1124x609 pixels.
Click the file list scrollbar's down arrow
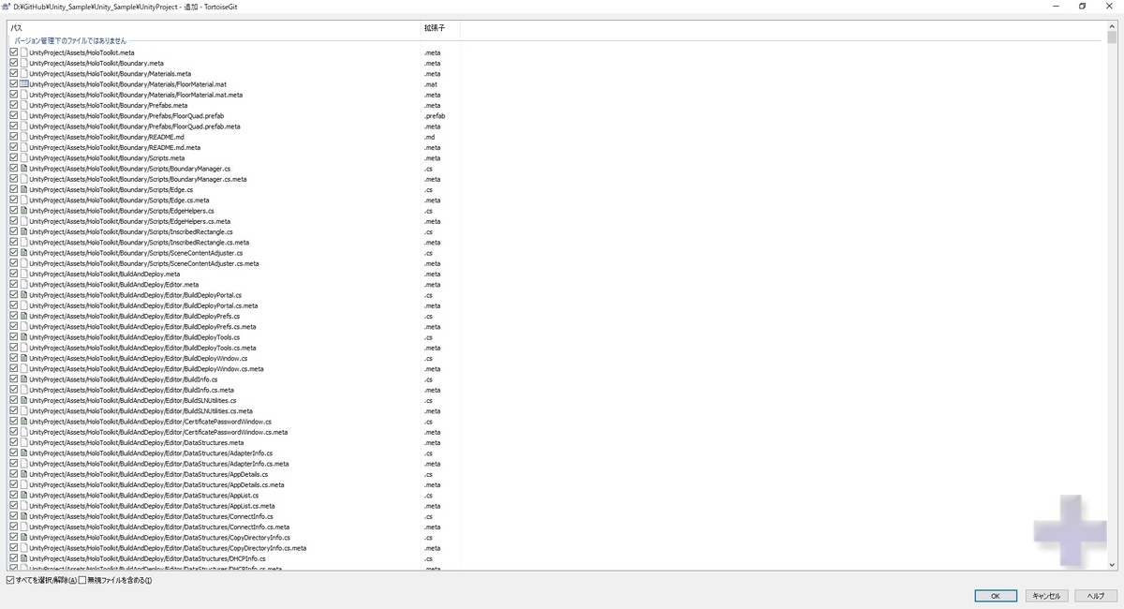1112,564
